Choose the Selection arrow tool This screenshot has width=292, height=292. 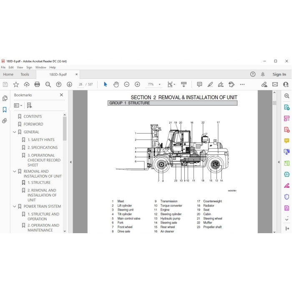pos(106,85)
